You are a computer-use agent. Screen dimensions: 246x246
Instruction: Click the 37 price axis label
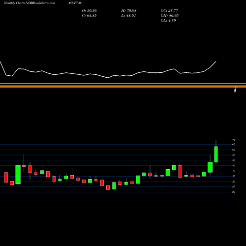234,176
